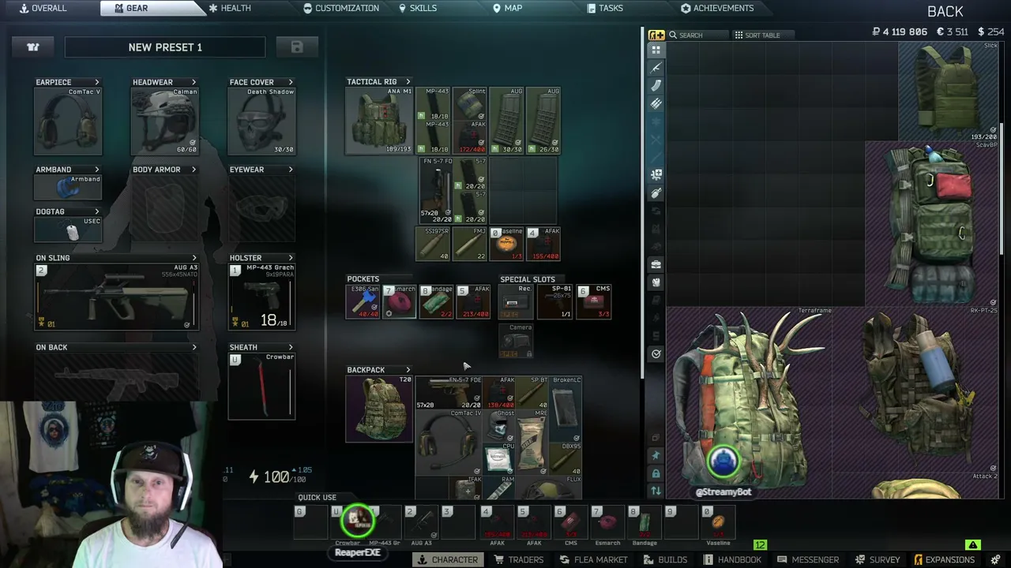Expand the Backpack slot options

click(408, 370)
